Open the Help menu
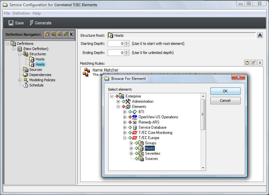This screenshot has width=269, height=195. coord(37,13)
